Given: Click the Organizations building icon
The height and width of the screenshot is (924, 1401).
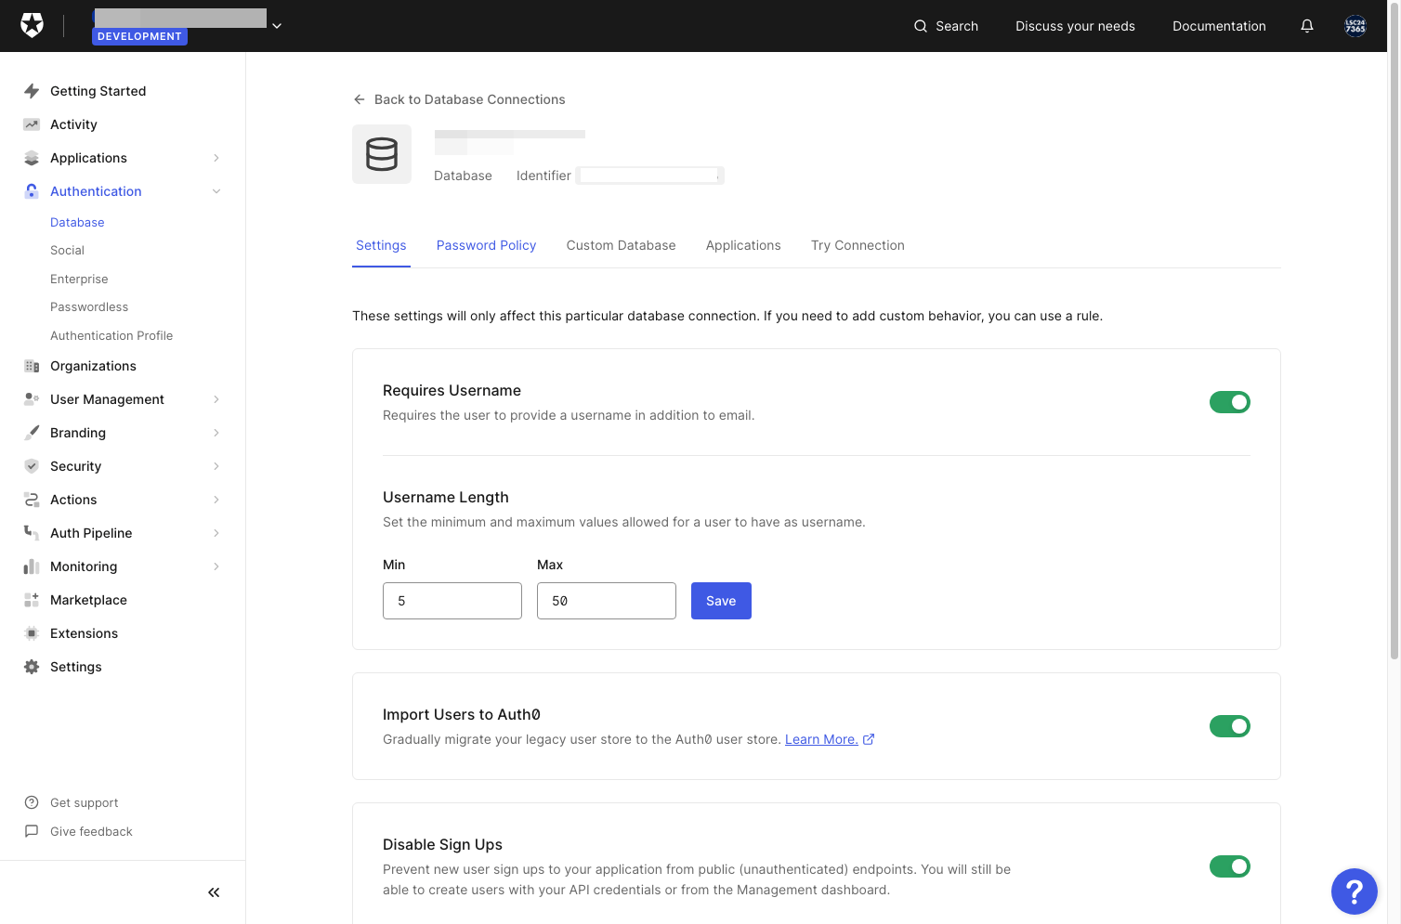Looking at the screenshot, I should (32, 366).
